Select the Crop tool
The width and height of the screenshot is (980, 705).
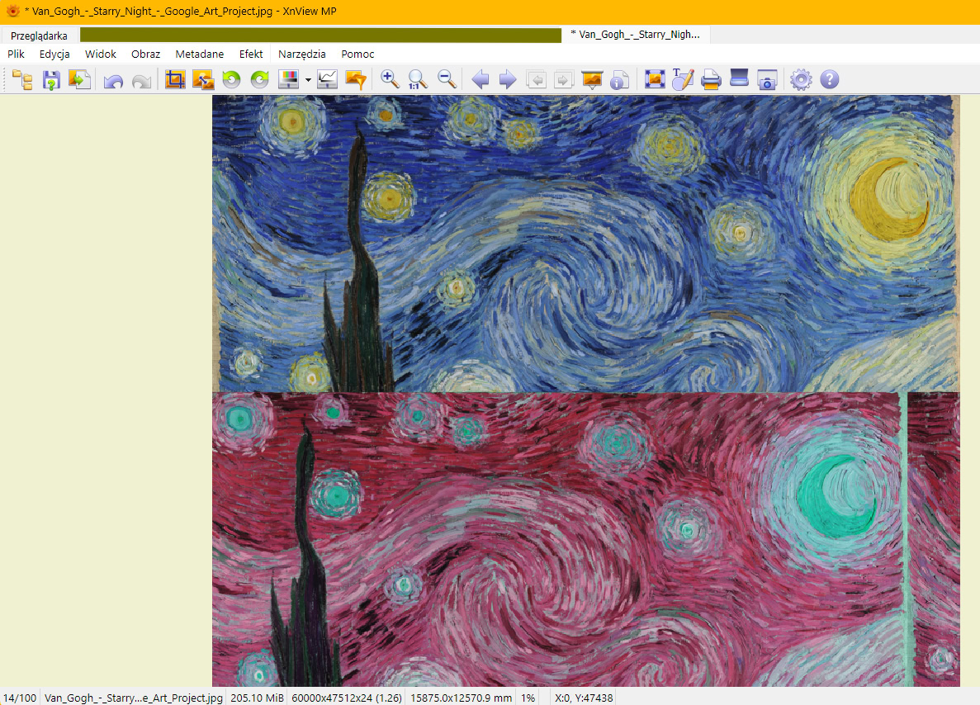[x=175, y=79]
